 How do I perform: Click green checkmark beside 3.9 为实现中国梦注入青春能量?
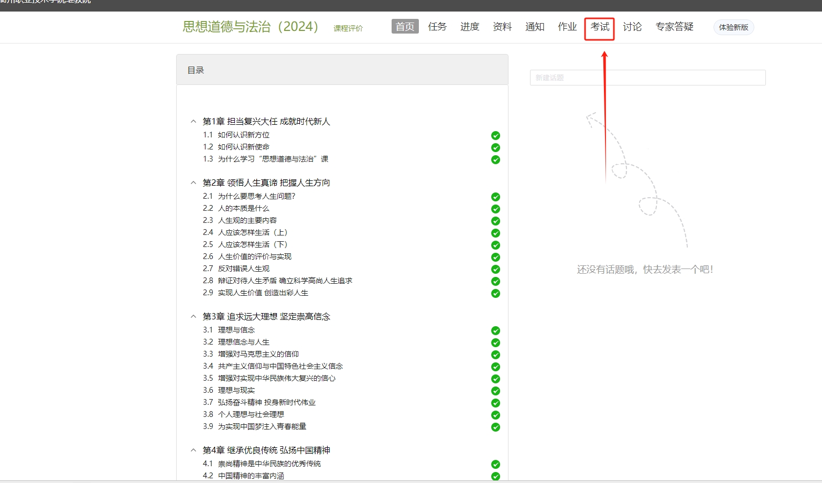coord(495,427)
